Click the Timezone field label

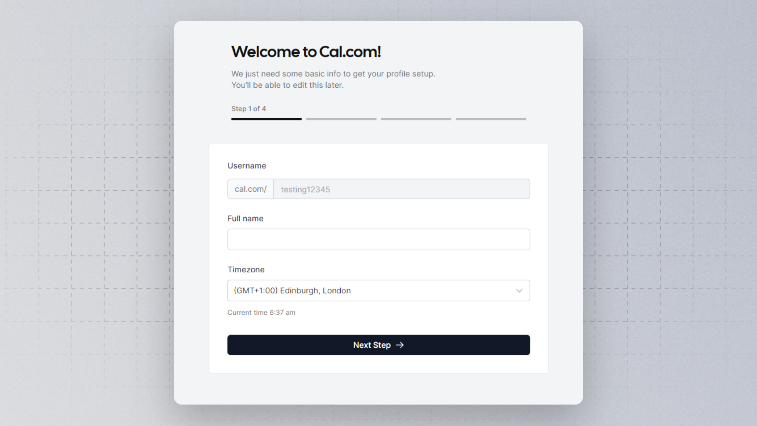(x=246, y=269)
